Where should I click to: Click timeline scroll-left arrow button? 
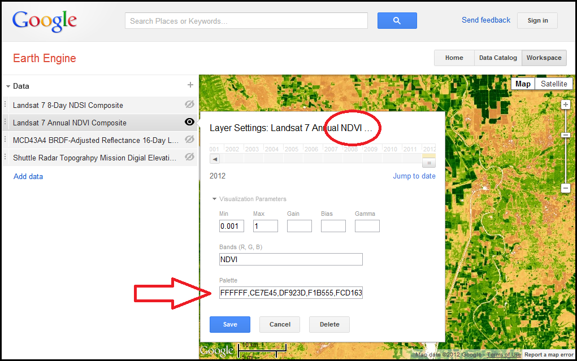click(215, 159)
